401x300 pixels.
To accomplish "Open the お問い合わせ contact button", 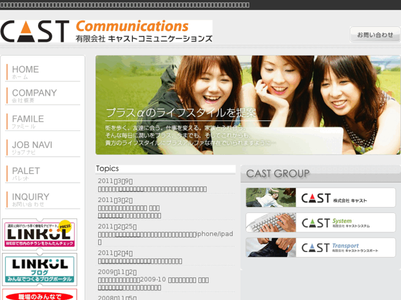I will coord(375,35).
